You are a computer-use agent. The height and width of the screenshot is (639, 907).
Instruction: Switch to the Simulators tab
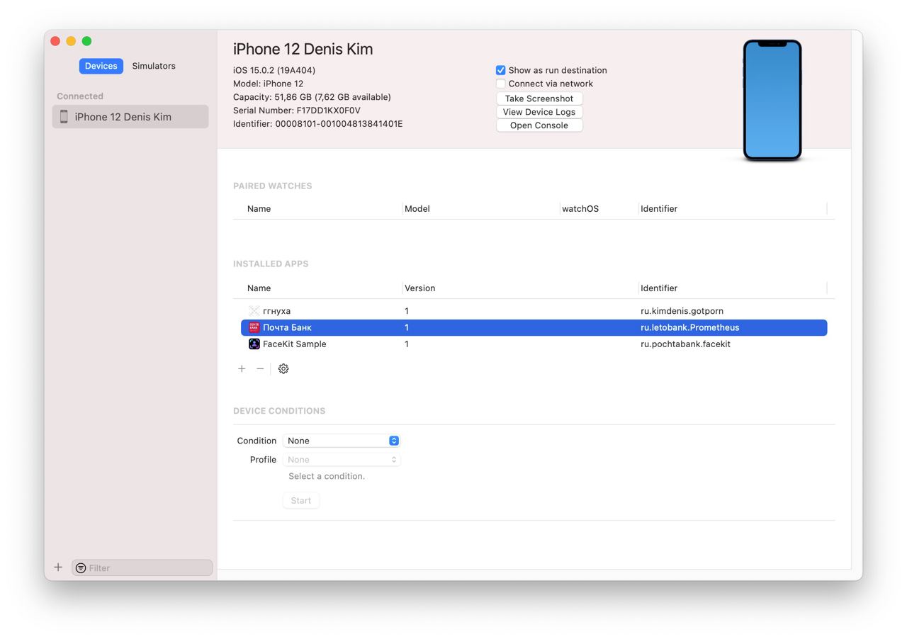click(154, 66)
